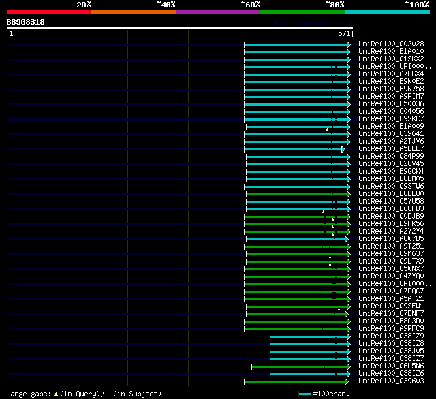Select the UniRef100_A5BEE7 hit label
The image size is (436, 399).
coord(391,149)
